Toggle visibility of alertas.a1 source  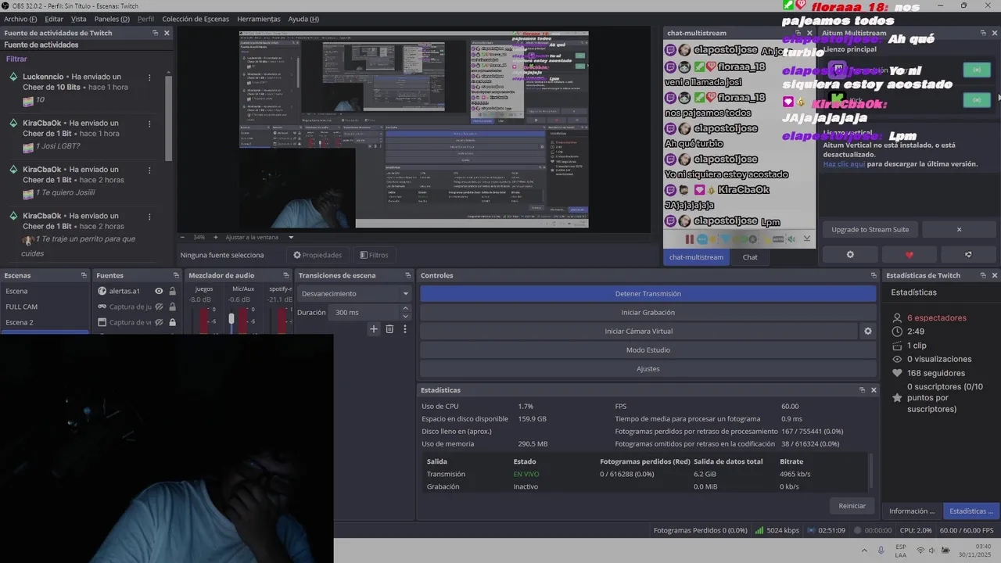coord(159,291)
